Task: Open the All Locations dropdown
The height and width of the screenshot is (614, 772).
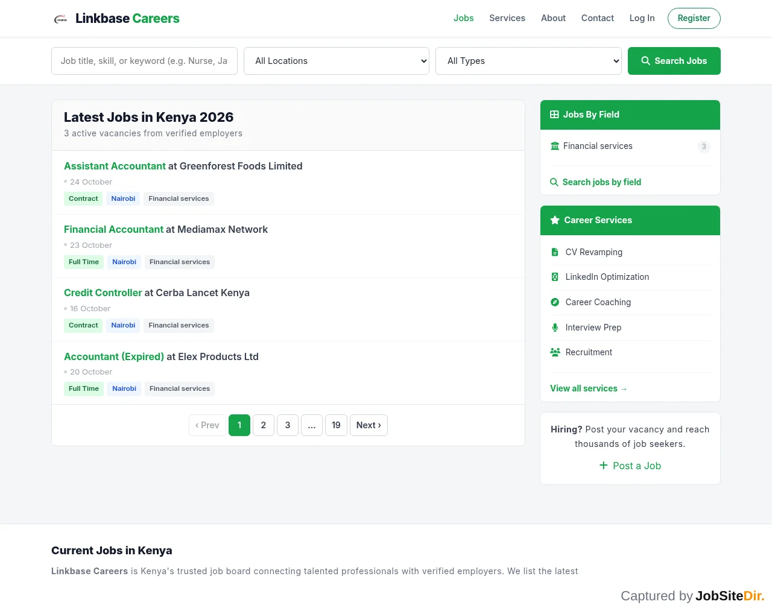Action: (x=337, y=61)
